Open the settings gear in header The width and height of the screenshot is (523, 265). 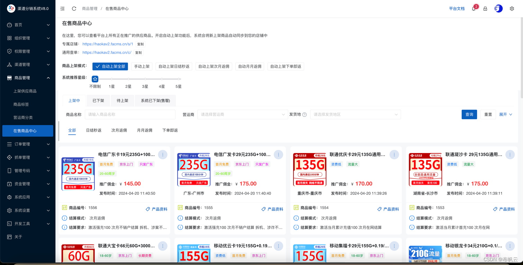click(512, 9)
